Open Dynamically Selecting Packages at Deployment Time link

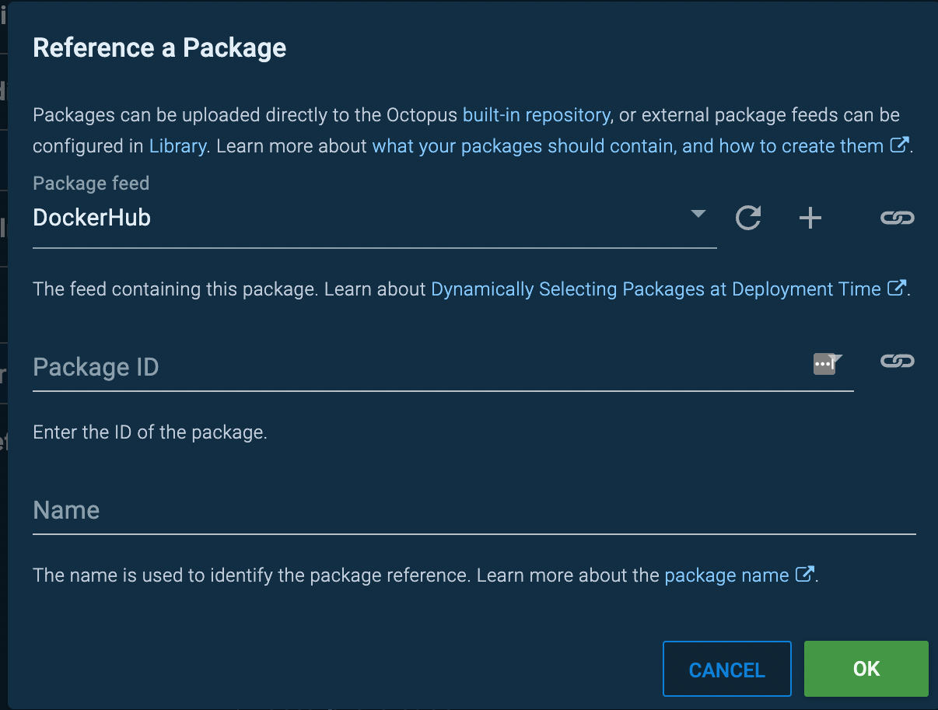(656, 289)
